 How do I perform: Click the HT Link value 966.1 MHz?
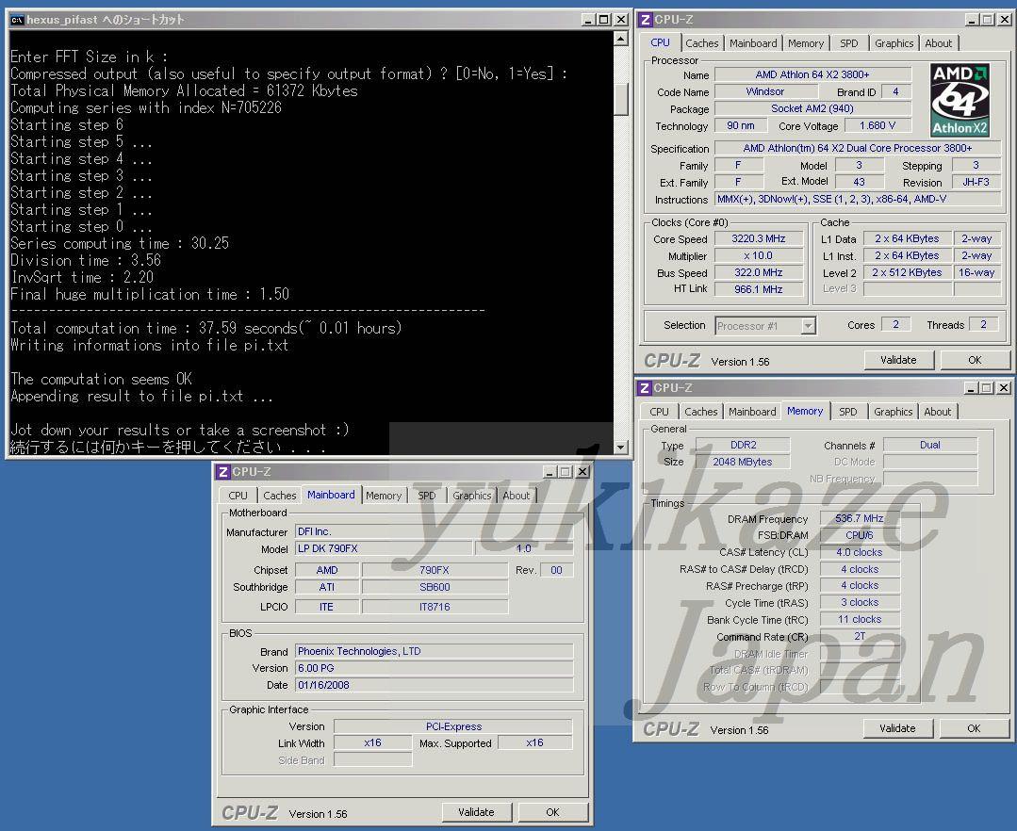click(x=759, y=289)
